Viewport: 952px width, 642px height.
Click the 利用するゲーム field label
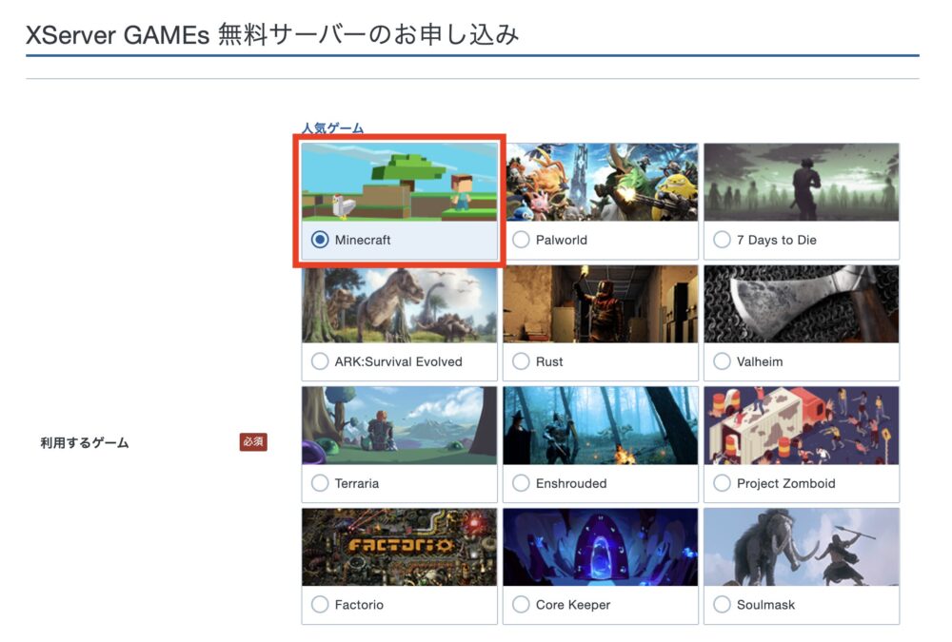click(85, 443)
